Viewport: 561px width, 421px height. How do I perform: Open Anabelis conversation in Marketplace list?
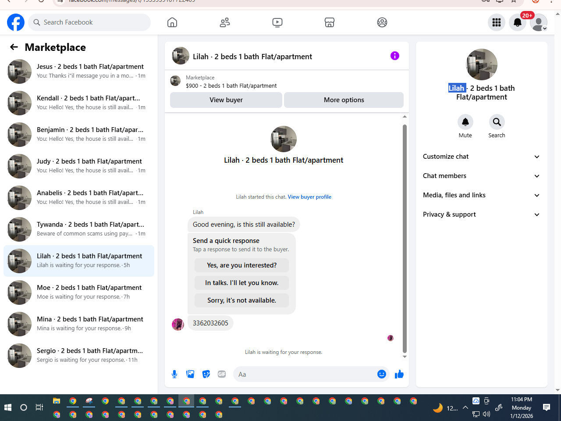(79, 198)
